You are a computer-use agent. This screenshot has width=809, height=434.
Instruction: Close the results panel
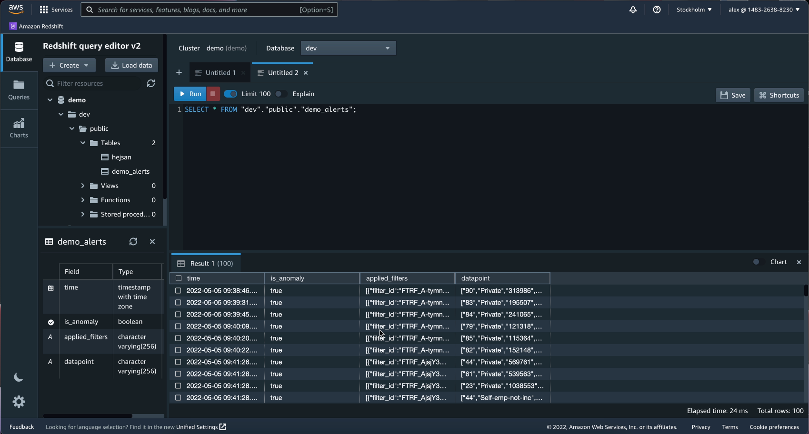click(x=799, y=262)
